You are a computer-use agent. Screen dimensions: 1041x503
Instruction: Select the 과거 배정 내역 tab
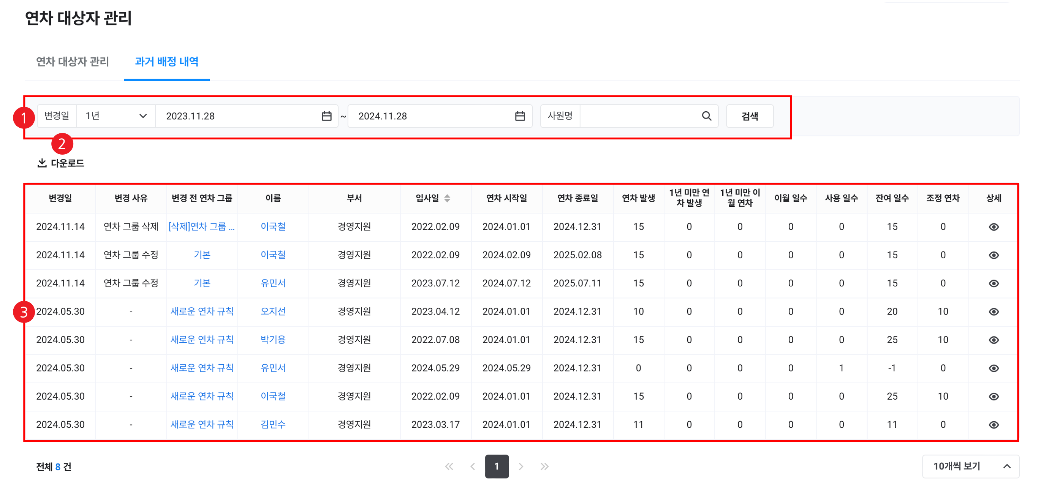(166, 62)
